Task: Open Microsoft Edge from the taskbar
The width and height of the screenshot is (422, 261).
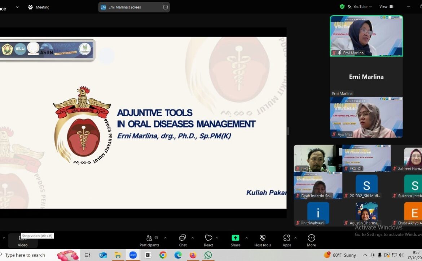Action: click(x=178, y=255)
